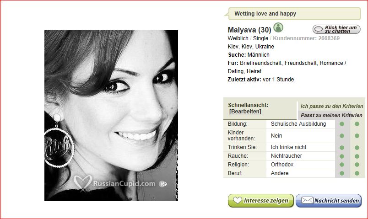The height and width of the screenshot is (219, 368).
Task: Click the envelope icon on Nachricht senden
Action: [307, 200]
